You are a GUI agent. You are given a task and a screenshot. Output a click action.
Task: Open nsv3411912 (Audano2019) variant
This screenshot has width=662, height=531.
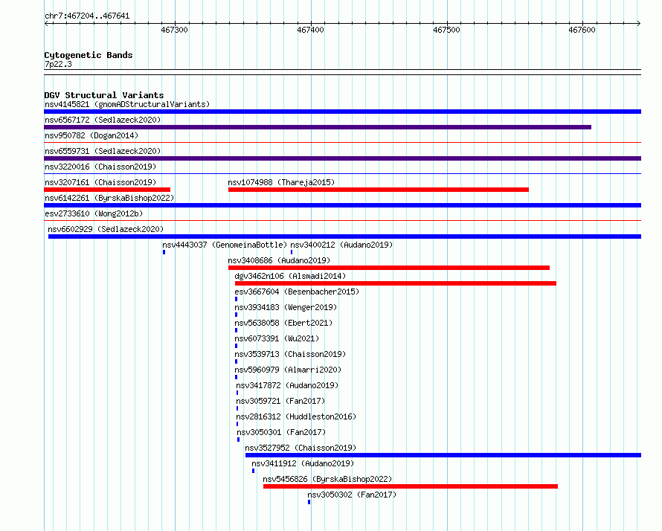pyautogui.click(x=303, y=463)
